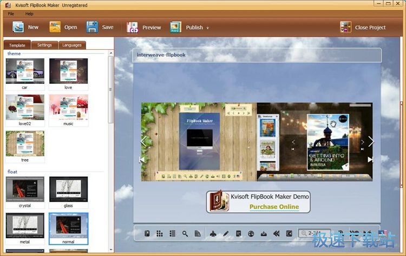
Task: Click the download tray icon
Action: click(x=264, y=234)
